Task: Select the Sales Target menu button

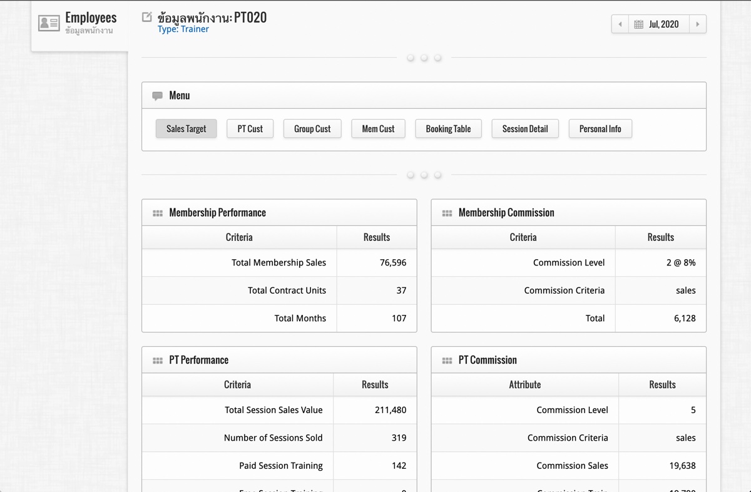Action: point(186,129)
